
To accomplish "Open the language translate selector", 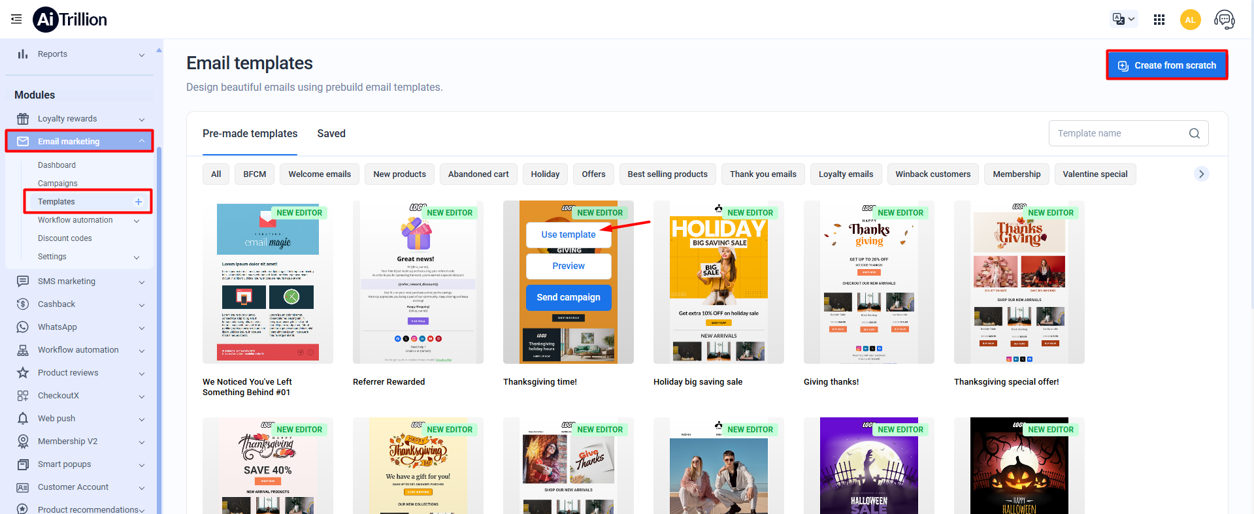I will (1123, 20).
